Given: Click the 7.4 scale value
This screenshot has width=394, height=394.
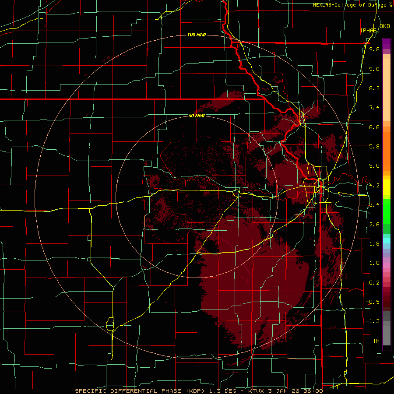Looking at the screenshot, I should coord(374,108).
